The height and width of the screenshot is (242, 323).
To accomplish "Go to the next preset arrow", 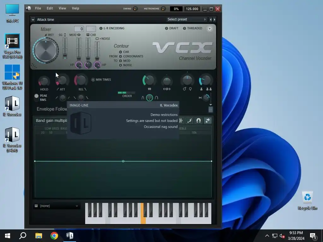I will (214, 20).
